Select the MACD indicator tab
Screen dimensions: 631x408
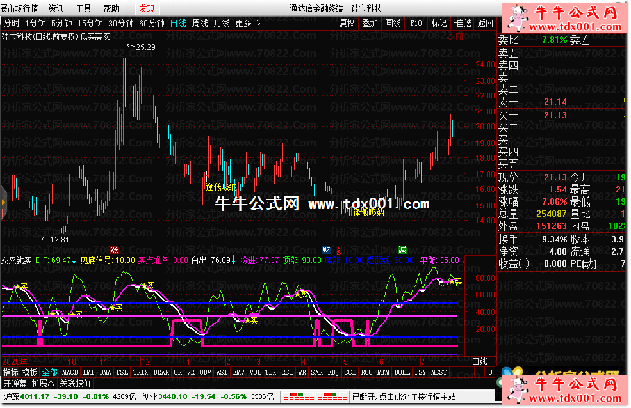coord(70,372)
